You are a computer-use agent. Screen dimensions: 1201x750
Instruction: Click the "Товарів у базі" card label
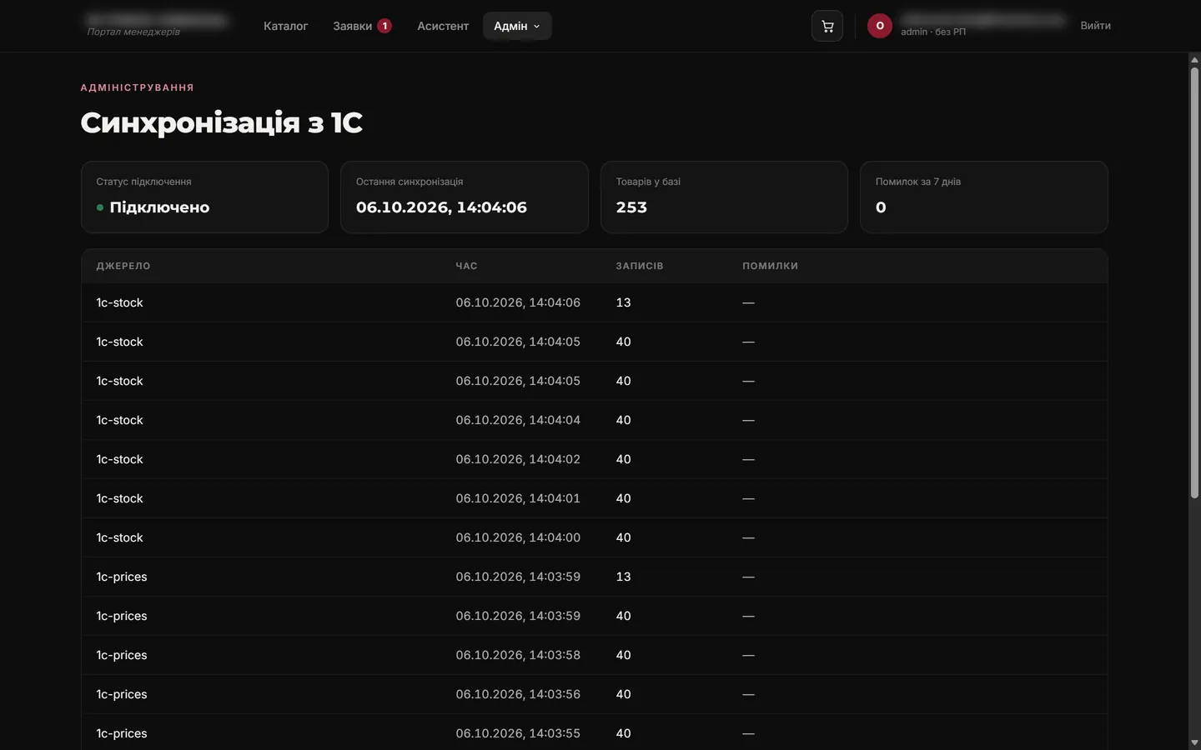pos(648,182)
